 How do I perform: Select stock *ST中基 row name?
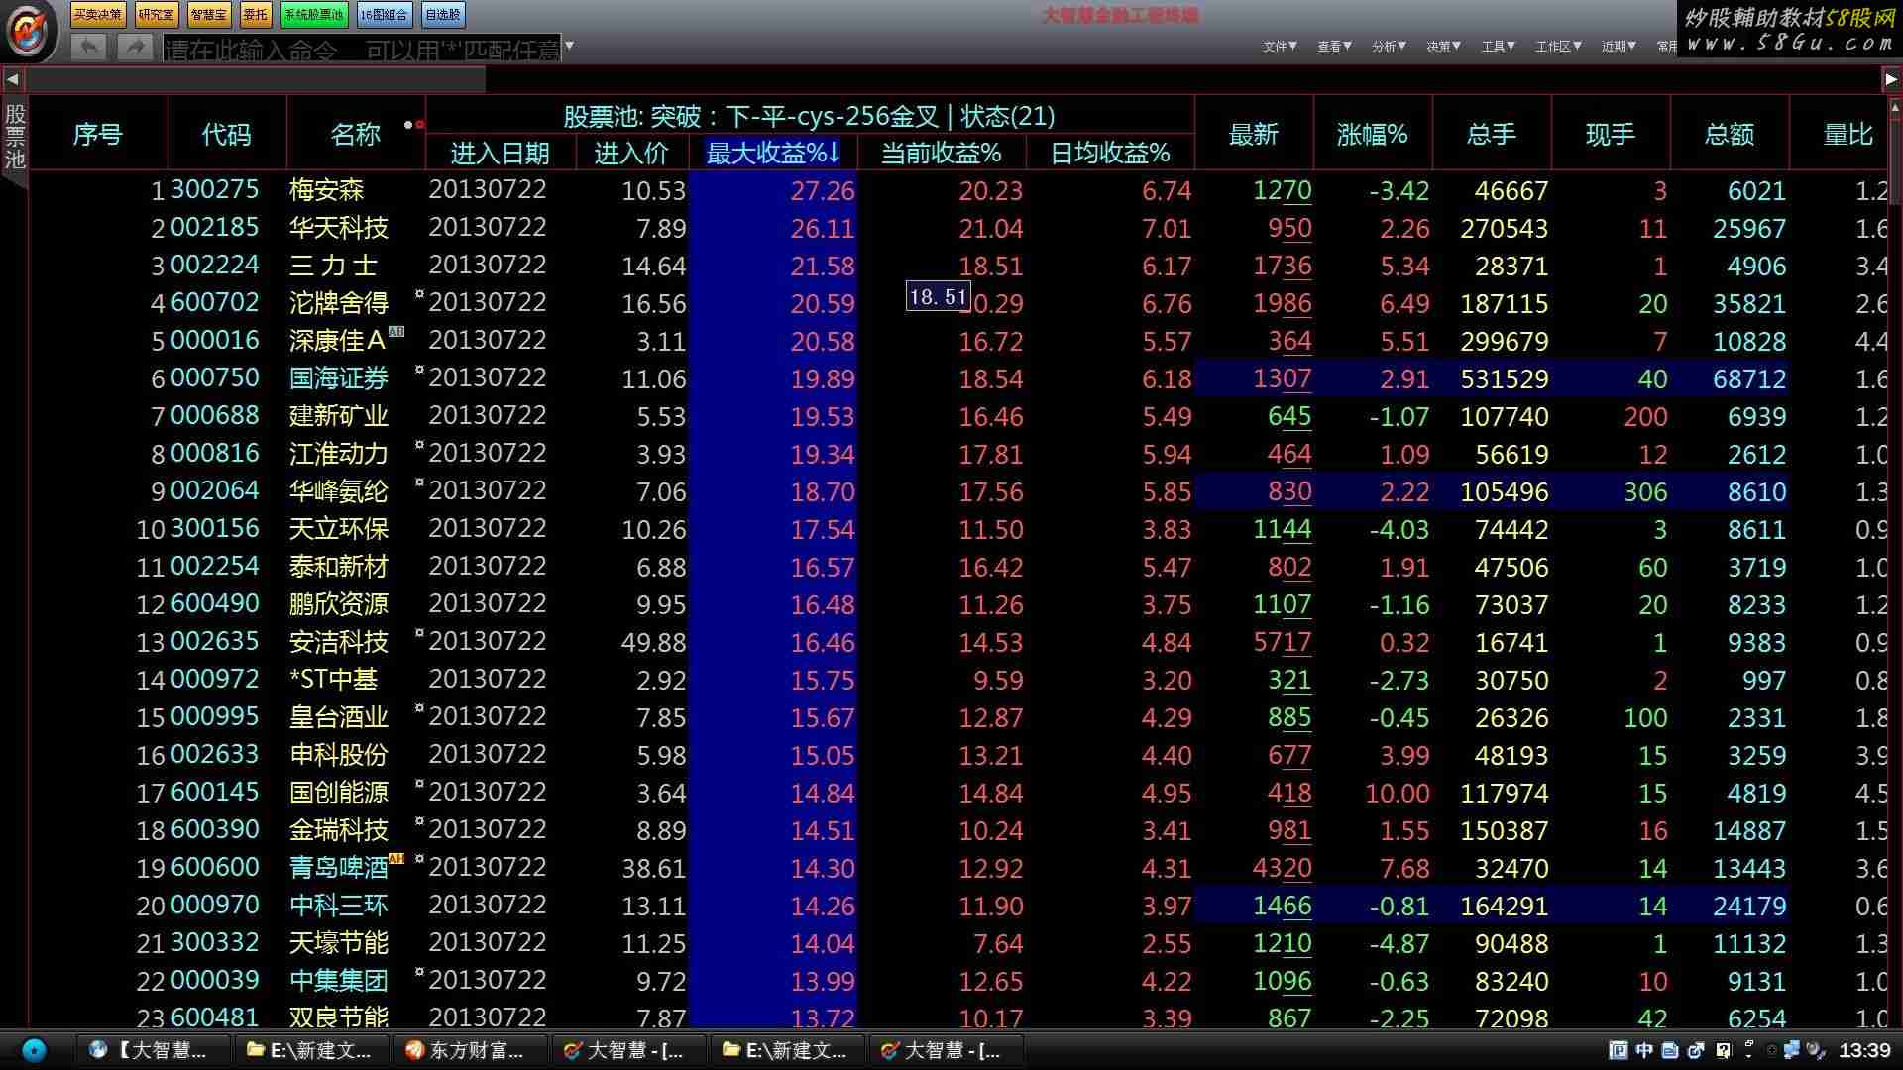tap(333, 679)
